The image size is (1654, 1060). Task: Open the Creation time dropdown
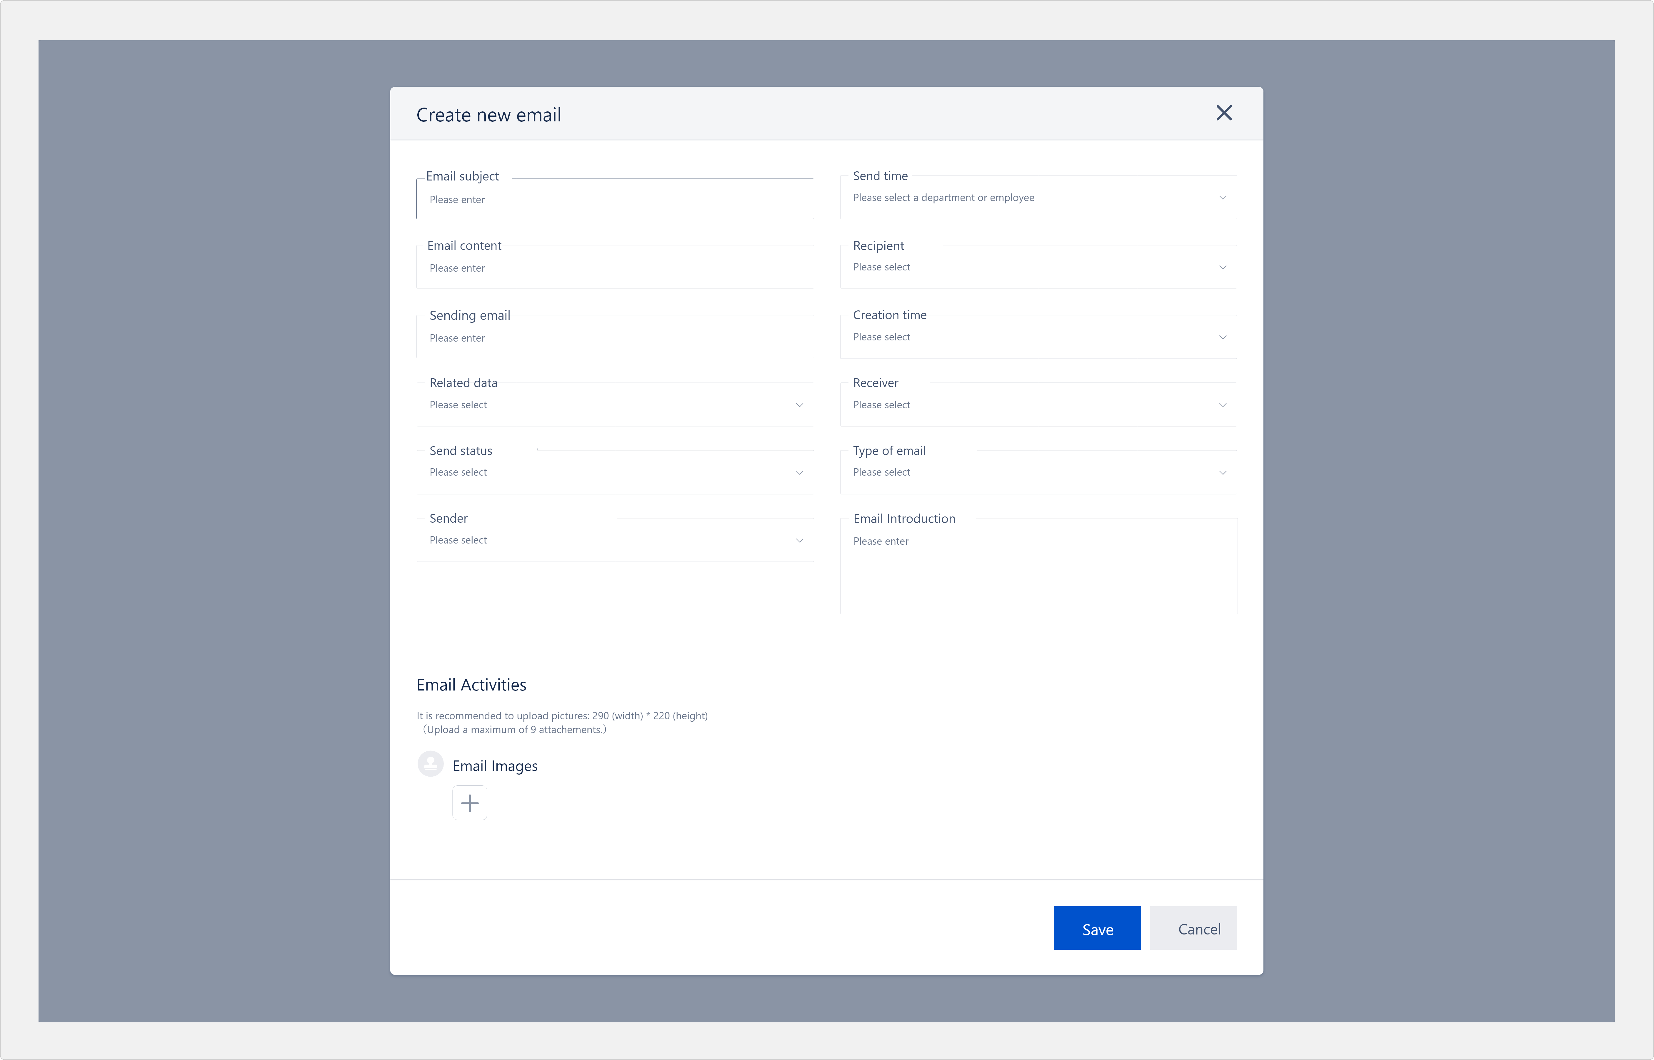coord(1038,337)
